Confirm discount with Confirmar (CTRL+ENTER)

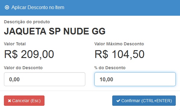tap(144, 101)
